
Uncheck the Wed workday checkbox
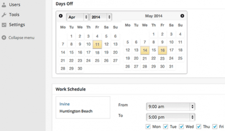tap(181, 127)
